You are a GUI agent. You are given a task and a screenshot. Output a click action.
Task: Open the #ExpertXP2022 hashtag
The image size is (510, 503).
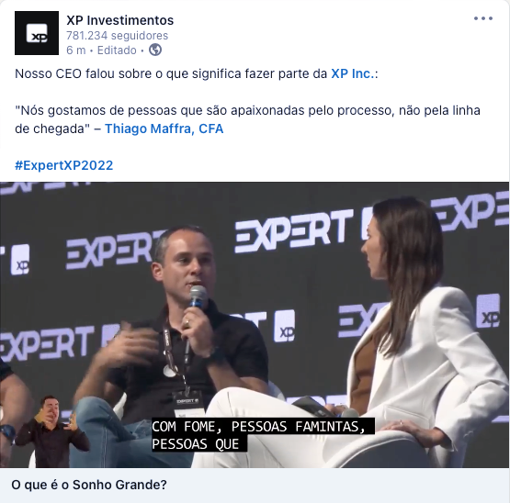pos(64,165)
